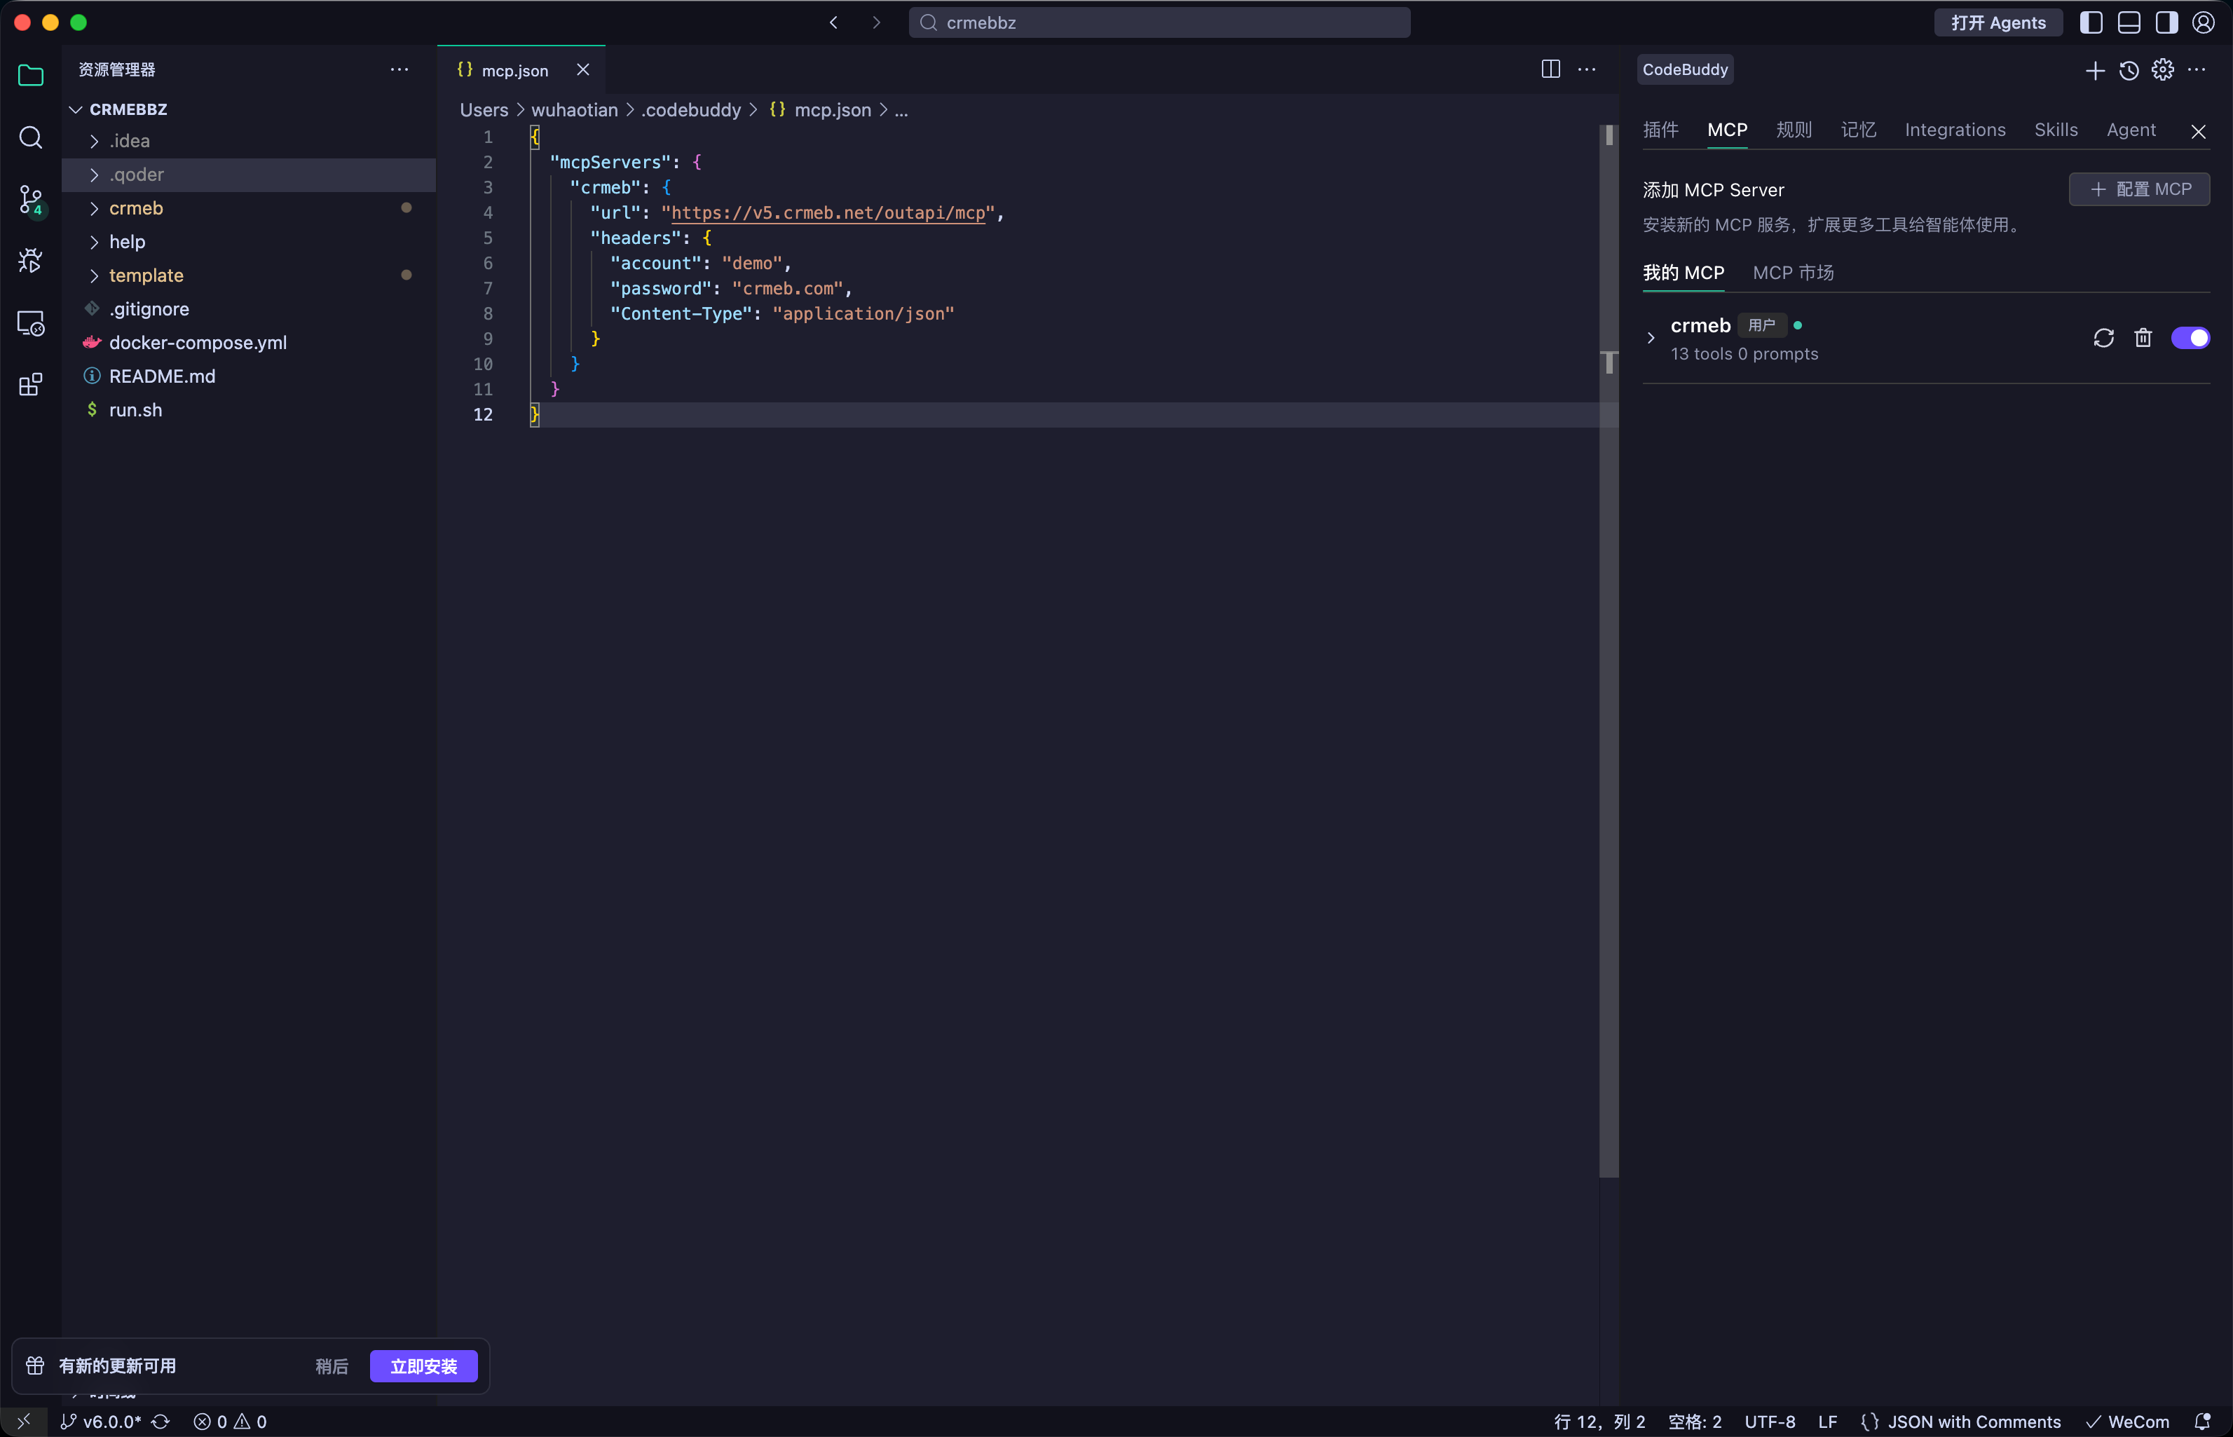Toggle the bottom panel layout button
Screen dimensions: 2233x1437
click(x=2129, y=22)
